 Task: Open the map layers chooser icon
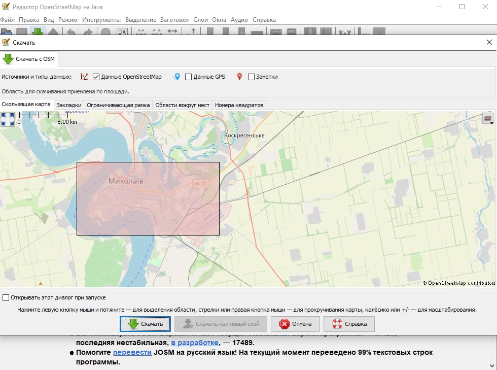(x=487, y=119)
